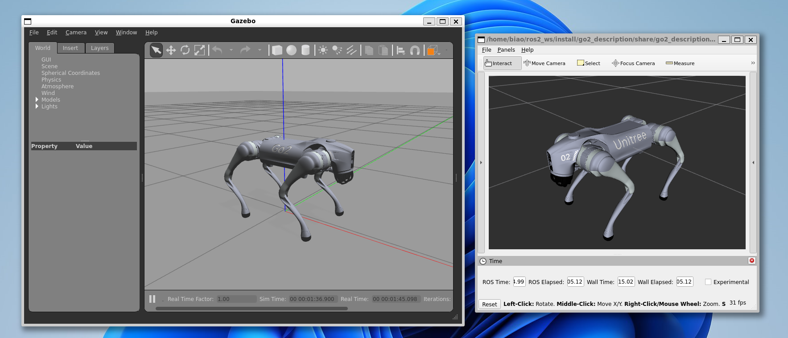The image size is (788, 338).
Task: Expand the Models tree node
Action: pyautogui.click(x=37, y=100)
